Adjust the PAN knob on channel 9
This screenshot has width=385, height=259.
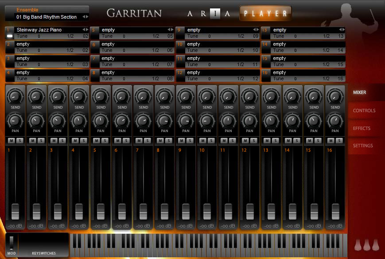tap(186, 120)
